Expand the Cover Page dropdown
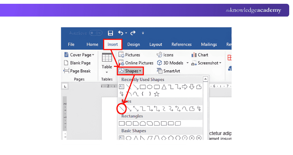The image size is (293, 155). pyautogui.click(x=93, y=55)
